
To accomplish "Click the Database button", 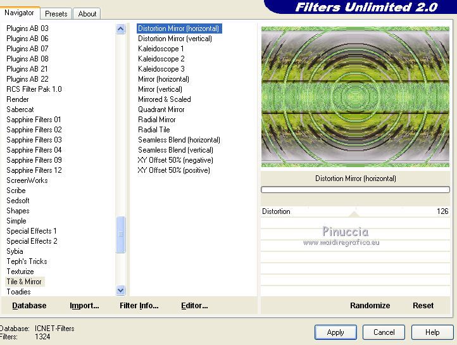I will coord(29,305).
